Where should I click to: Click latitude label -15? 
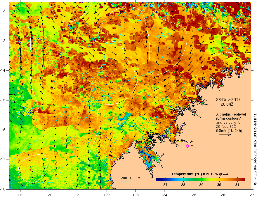tap(3, 100)
